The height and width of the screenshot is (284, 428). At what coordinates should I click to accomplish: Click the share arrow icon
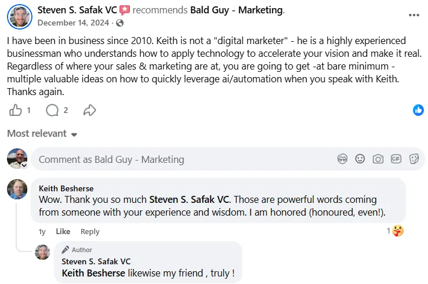tap(89, 110)
